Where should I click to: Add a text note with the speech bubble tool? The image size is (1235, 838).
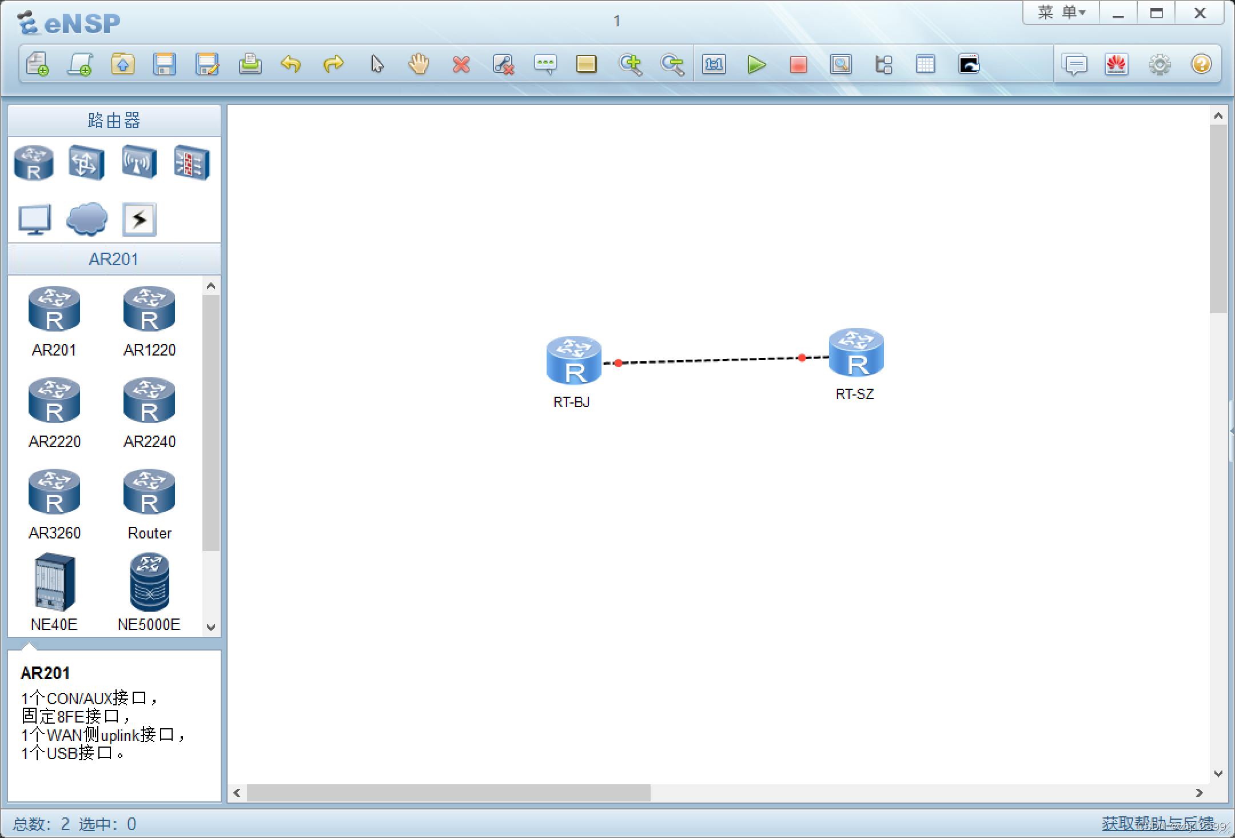545,64
